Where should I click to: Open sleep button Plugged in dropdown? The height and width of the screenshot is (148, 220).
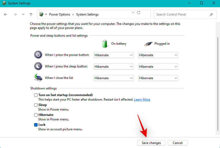coord(158,67)
